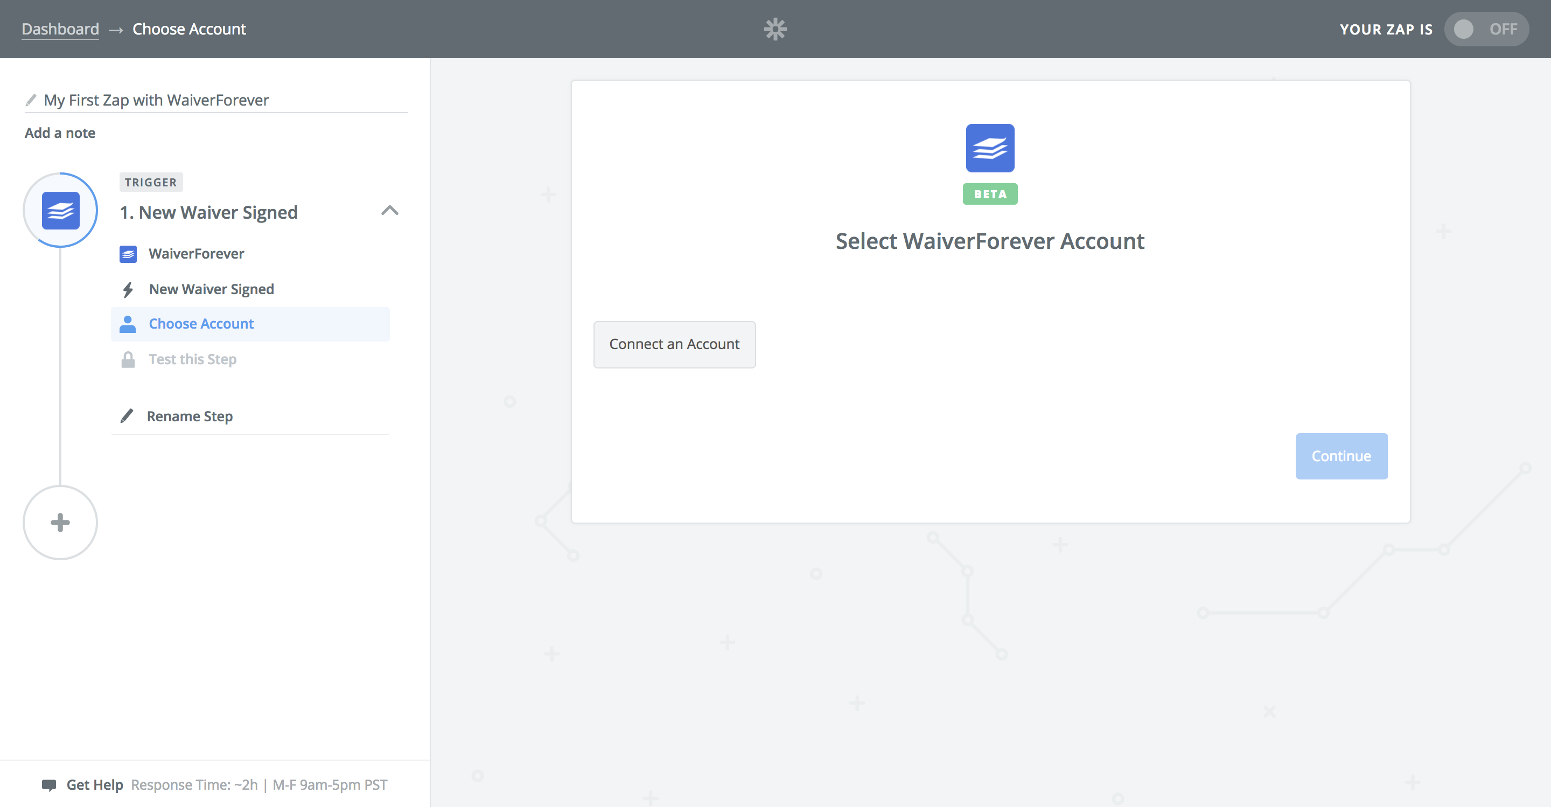The height and width of the screenshot is (807, 1551).
Task: Click small WaiverForever app icon in step list
Action: [x=128, y=254]
